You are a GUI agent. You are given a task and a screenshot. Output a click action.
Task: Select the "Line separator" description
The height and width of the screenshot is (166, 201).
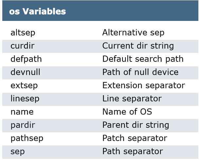point(132,99)
